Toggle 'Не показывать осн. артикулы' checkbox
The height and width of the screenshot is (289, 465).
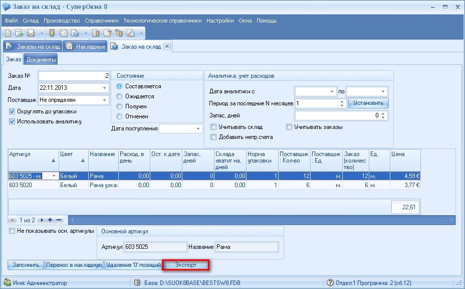(x=12, y=231)
